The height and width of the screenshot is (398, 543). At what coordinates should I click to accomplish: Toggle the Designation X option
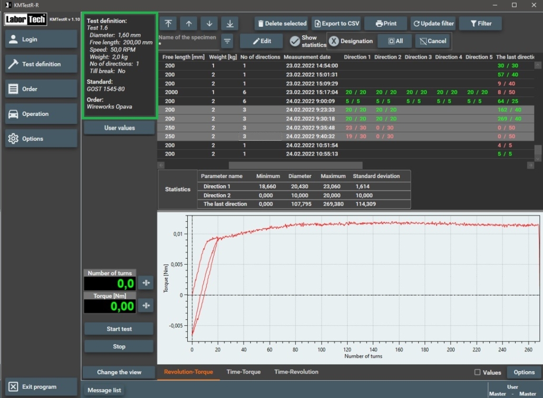[334, 41]
